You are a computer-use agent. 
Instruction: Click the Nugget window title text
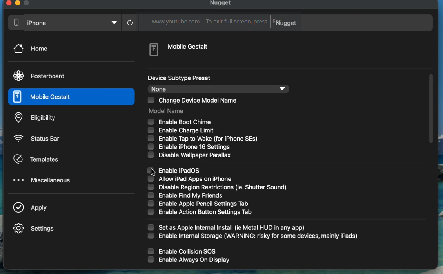click(220, 3)
